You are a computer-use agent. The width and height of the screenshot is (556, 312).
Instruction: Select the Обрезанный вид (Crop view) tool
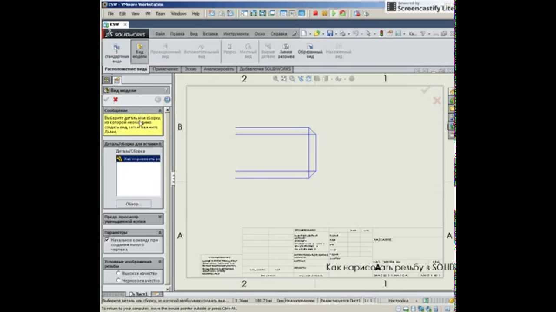point(310,51)
